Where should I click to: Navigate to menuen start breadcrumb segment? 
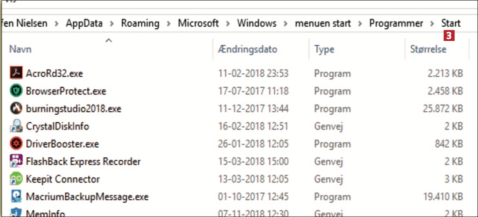323,24
